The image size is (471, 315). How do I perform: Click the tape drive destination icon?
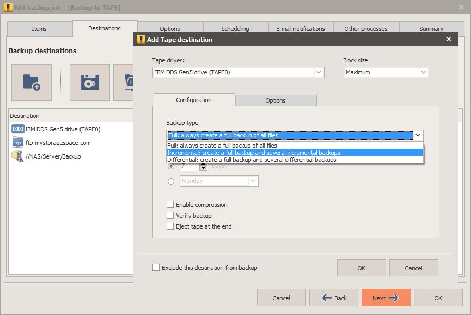89,83
